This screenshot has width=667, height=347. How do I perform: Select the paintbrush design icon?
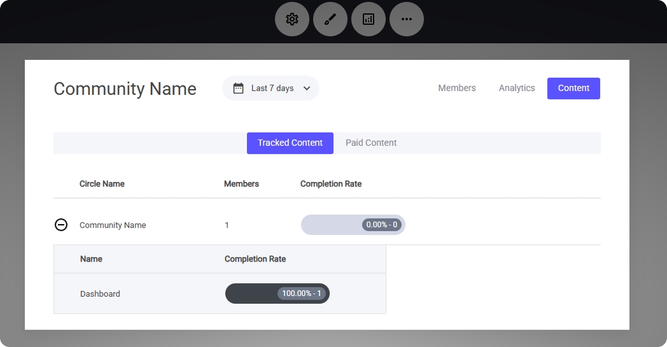pyautogui.click(x=330, y=19)
